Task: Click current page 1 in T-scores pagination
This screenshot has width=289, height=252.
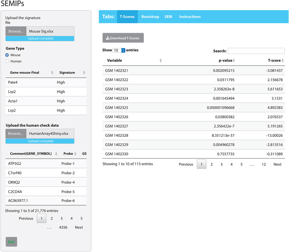Action: point(201,164)
